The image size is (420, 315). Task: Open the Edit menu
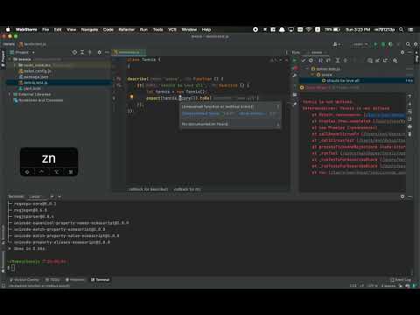click(58, 30)
